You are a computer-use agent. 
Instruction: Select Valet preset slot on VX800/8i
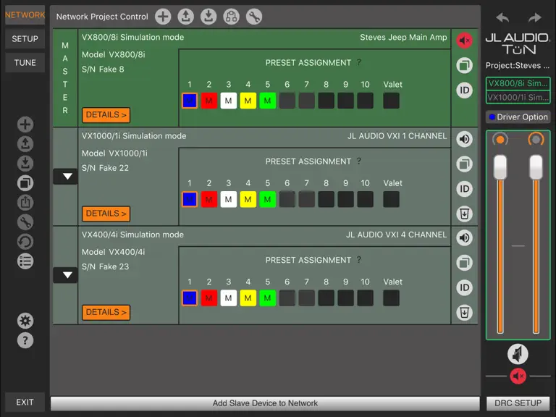(x=391, y=101)
